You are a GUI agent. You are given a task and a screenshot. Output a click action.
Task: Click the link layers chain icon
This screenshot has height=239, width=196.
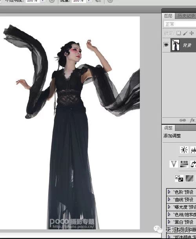click(182, 120)
